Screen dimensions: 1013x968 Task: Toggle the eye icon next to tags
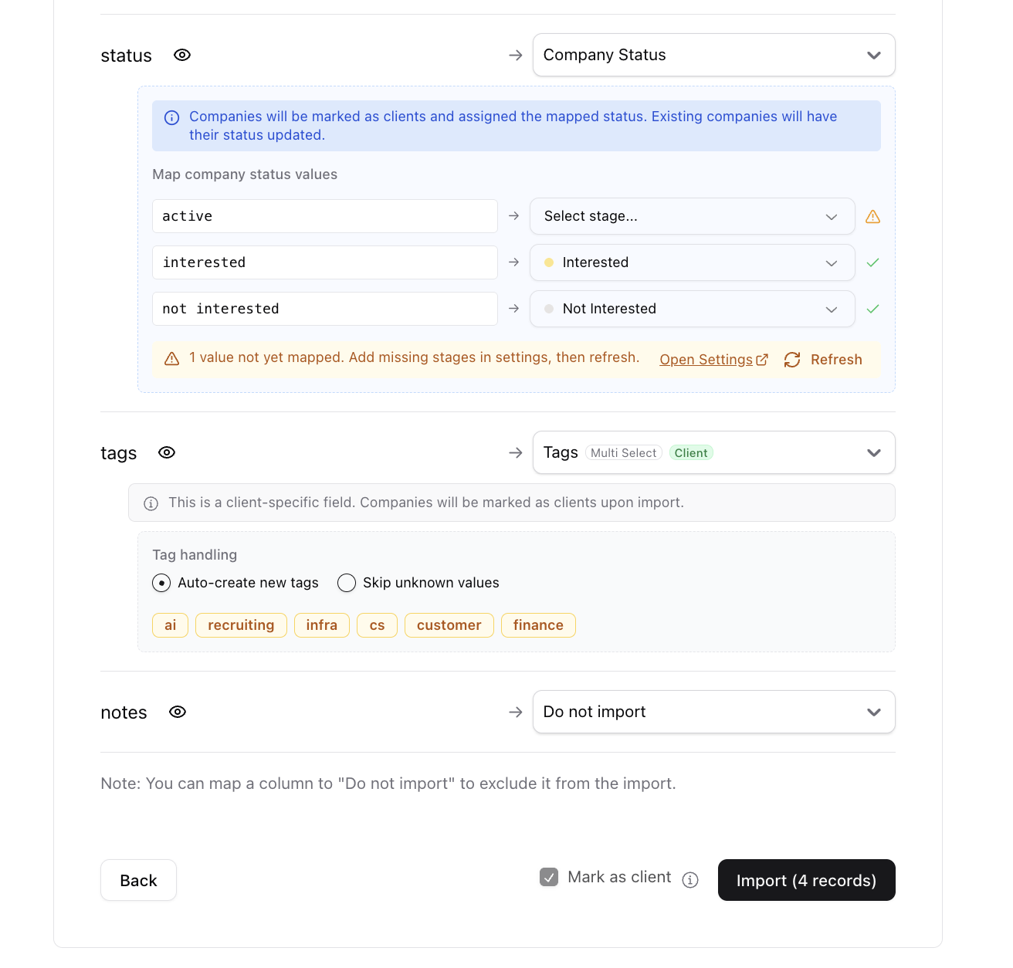[x=167, y=452]
